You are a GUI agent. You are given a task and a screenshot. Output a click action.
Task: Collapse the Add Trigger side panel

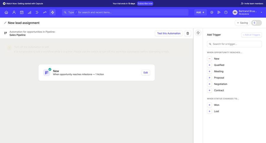pos(198,33)
